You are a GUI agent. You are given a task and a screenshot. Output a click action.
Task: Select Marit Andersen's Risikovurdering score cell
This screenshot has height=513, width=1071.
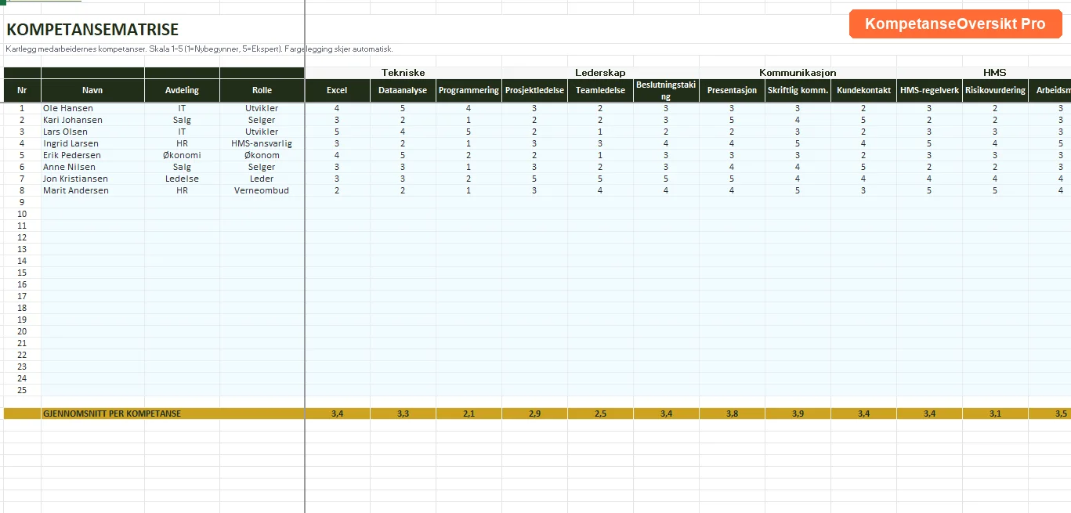(x=995, y=190)
